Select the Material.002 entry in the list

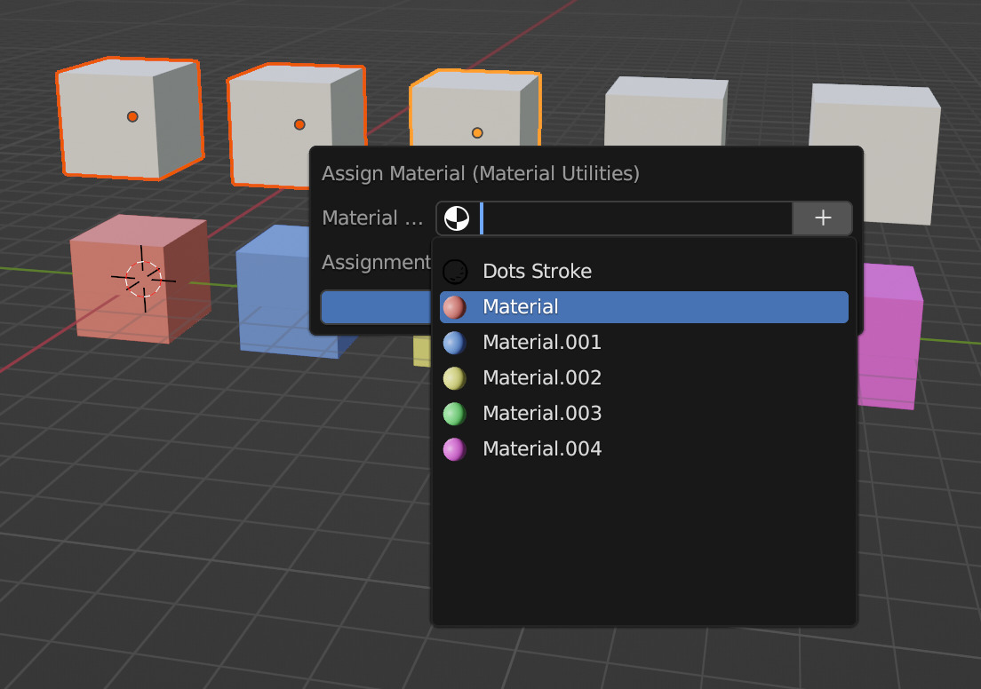coord(542,377)
